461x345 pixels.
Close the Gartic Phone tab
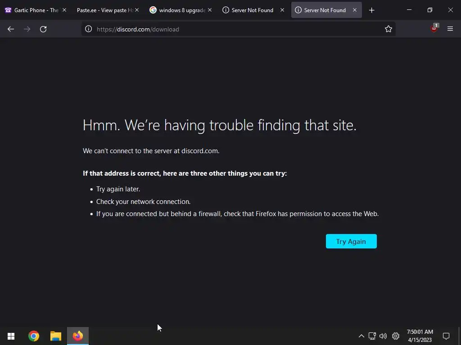tap(64, 10)
